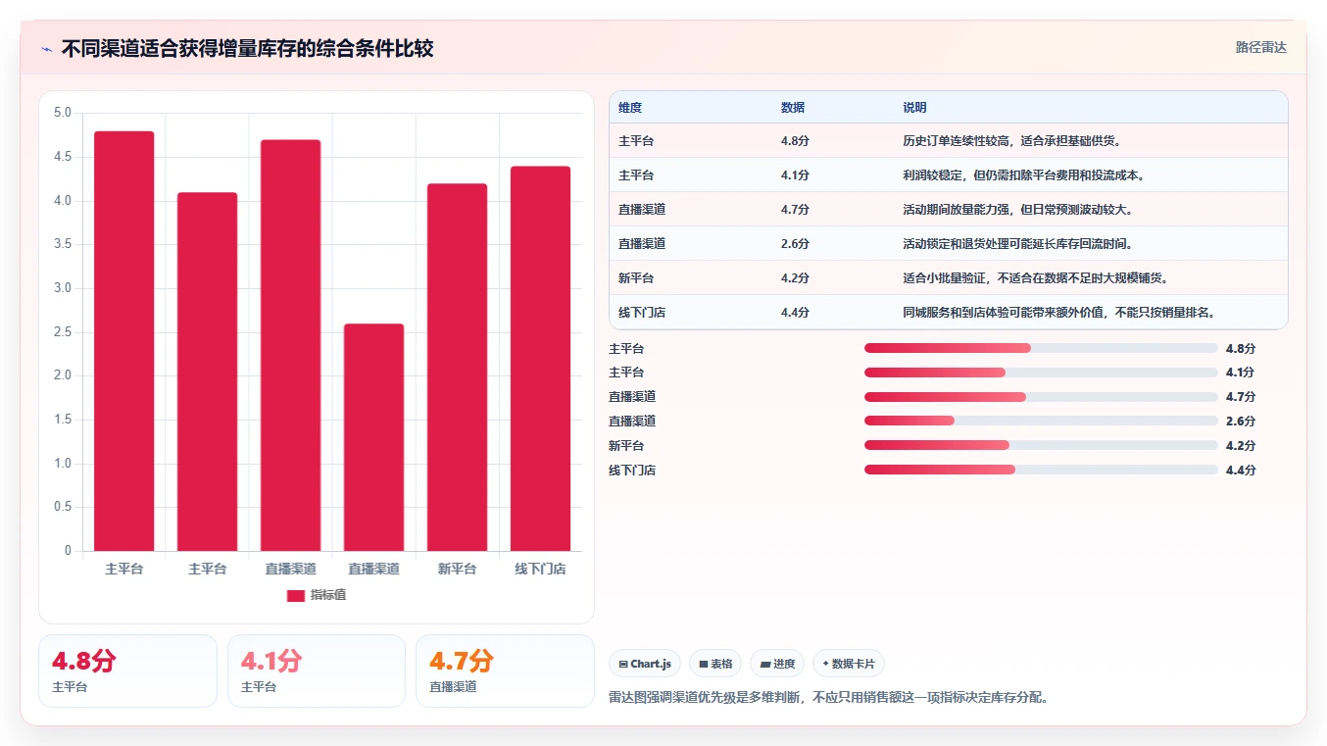1327x746 pixels.
Task: Click the 说明 table column header
Action: (x=914, y=108)
